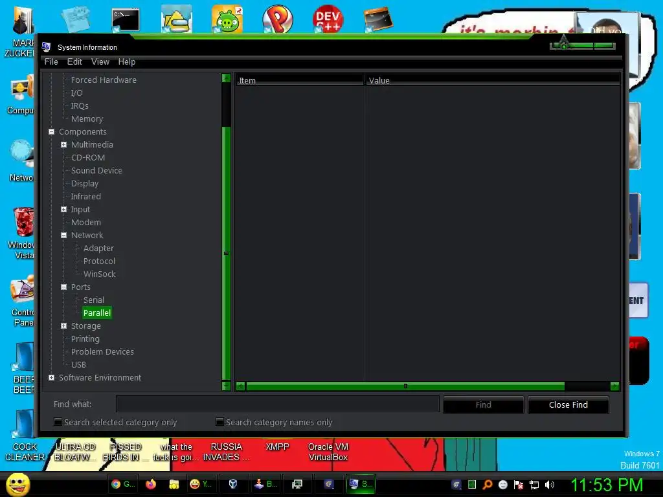Switch to the B... joystick taskbar button
This screenshot has width=663, height=497.
tap(265, 484)
